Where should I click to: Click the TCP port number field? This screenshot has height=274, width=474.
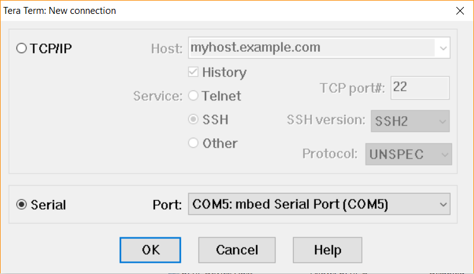tap(420, 88)
